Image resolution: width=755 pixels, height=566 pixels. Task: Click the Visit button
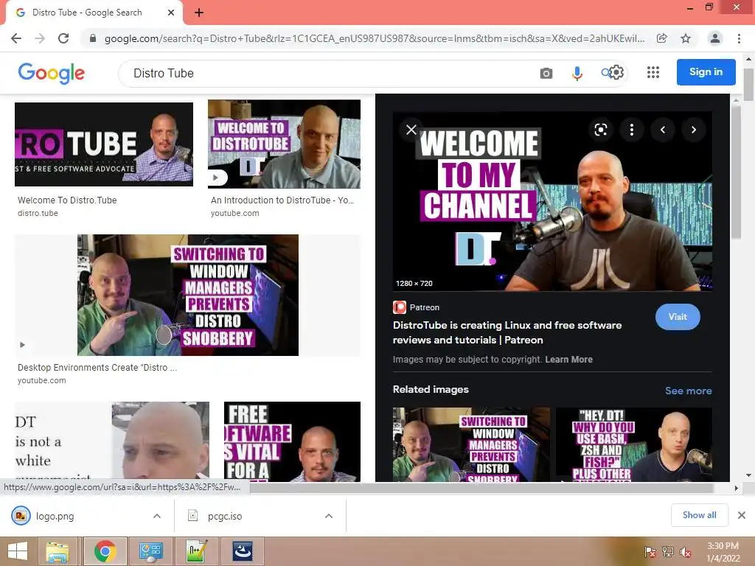tap(678, 317)
